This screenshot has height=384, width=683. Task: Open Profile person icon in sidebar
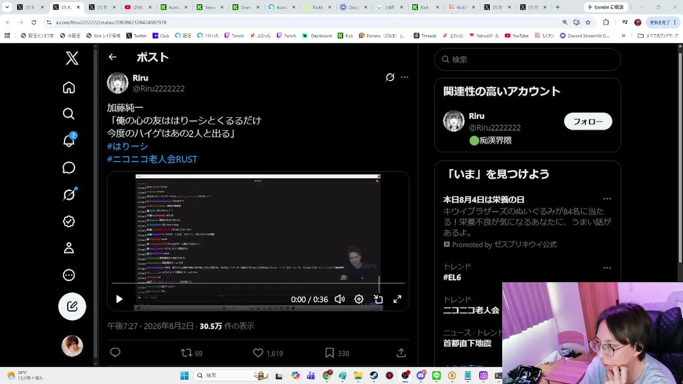pyautogui.click(x=69, y=248)
